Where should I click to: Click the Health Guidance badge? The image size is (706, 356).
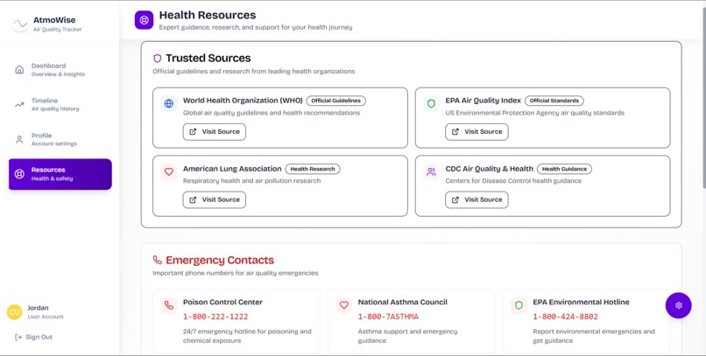(x=564, y=169)
